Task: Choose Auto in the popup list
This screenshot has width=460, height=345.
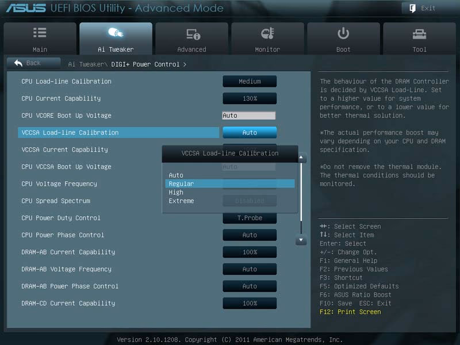Action: pyautogui.click(x=176, y=175)
